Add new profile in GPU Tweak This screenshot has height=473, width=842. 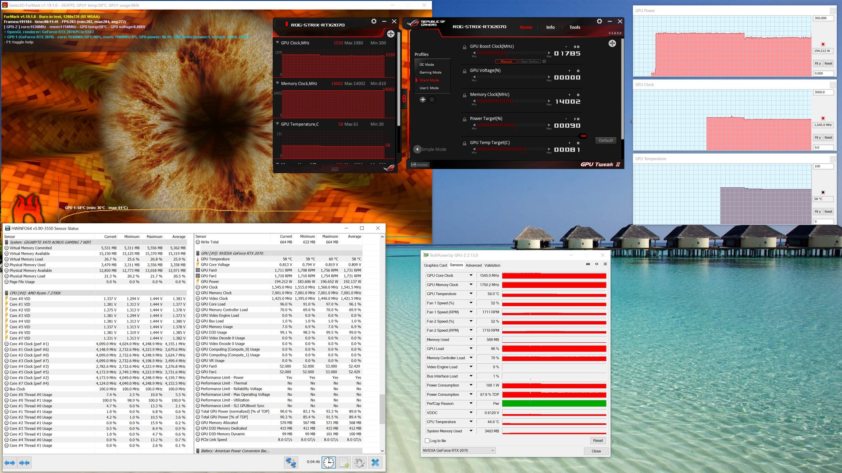(423, 100)
